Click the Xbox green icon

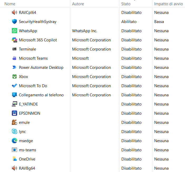pos(14,76)
